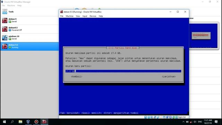Select the windows 10 VM icon
222x125 pixels.
(x=5, y=38)
